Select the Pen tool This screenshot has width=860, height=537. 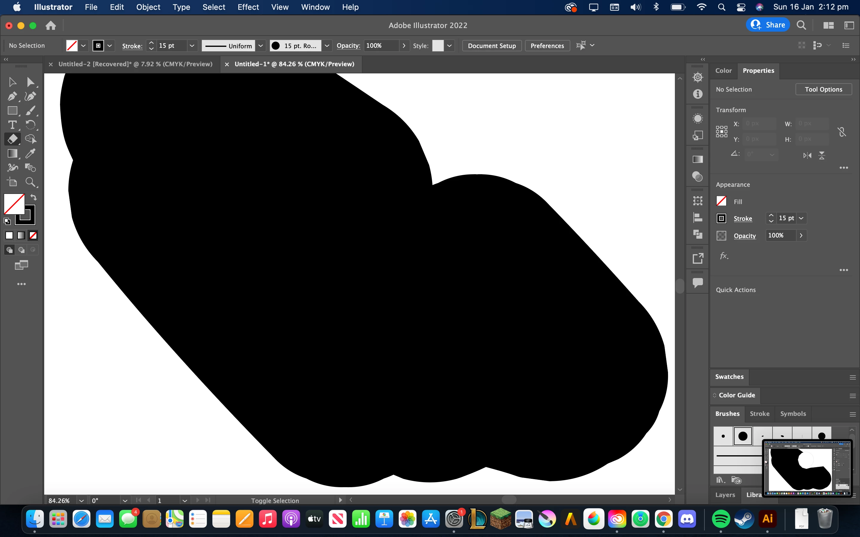[12, 96]
